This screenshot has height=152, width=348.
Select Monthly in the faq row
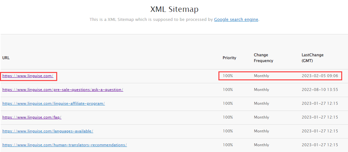point(261,117)
